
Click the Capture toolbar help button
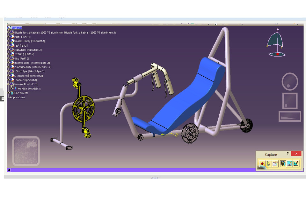click(x=288, y=154)
